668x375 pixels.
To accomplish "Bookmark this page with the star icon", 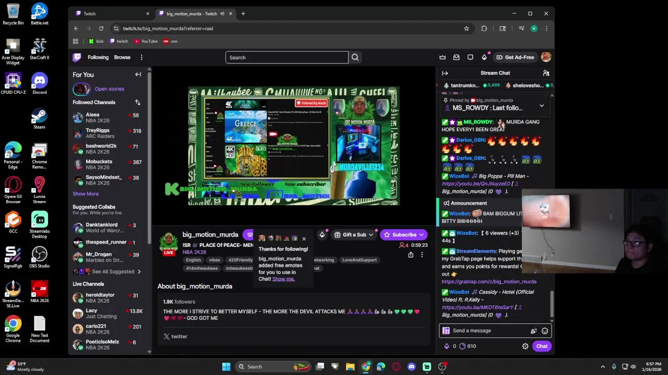I will point(466,29).
